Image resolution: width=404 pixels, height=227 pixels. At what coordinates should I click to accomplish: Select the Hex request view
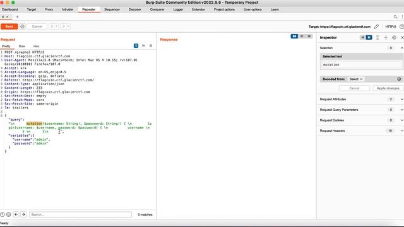pyautogui.click(x=36, y=46)
